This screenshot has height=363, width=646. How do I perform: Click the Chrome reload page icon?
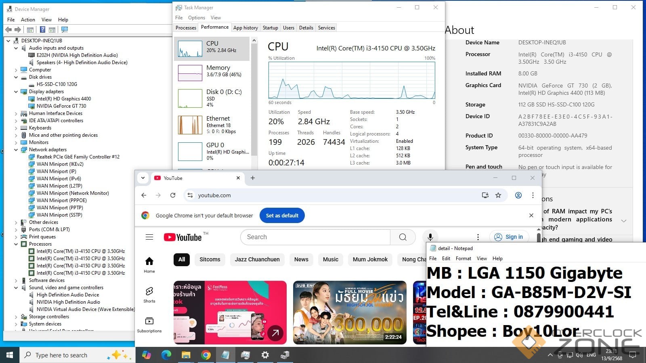coord(173,195)
